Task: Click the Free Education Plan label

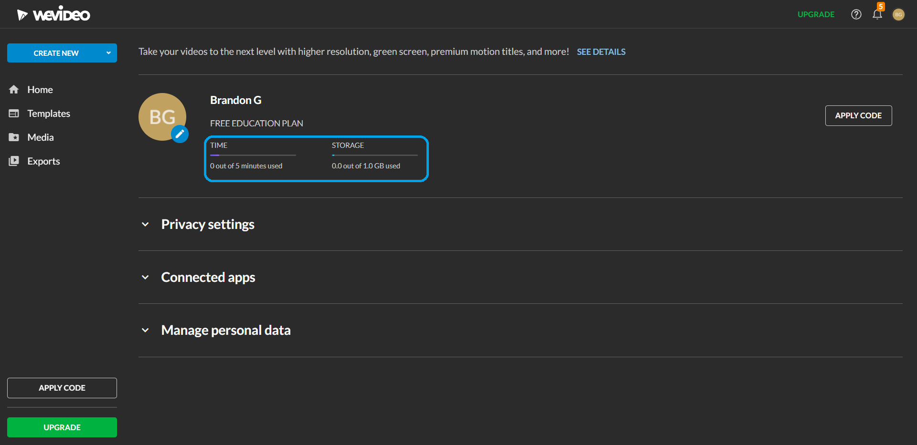Action: (x=256, y=123)
